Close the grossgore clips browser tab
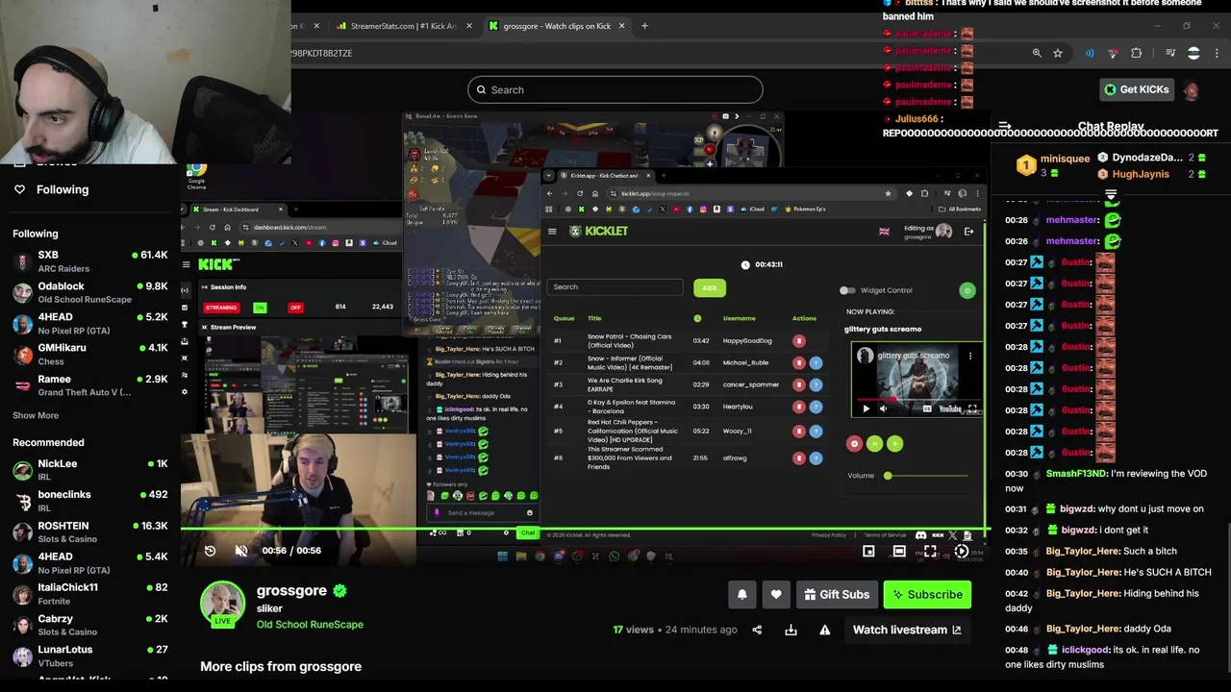 pyautogui.click(x=622, y=26)
